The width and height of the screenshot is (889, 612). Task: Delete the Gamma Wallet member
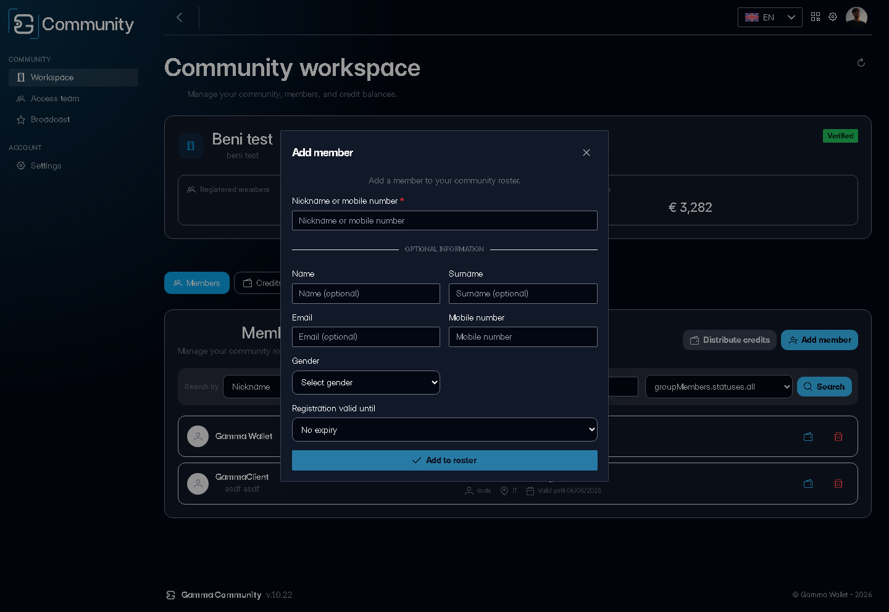[838, 437]
